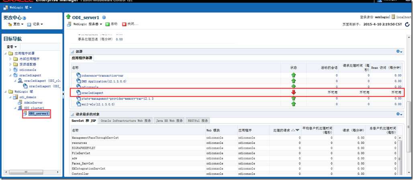Click the lock icon beside 更改
The image size is (413, 180).
(x=10, y=24)
